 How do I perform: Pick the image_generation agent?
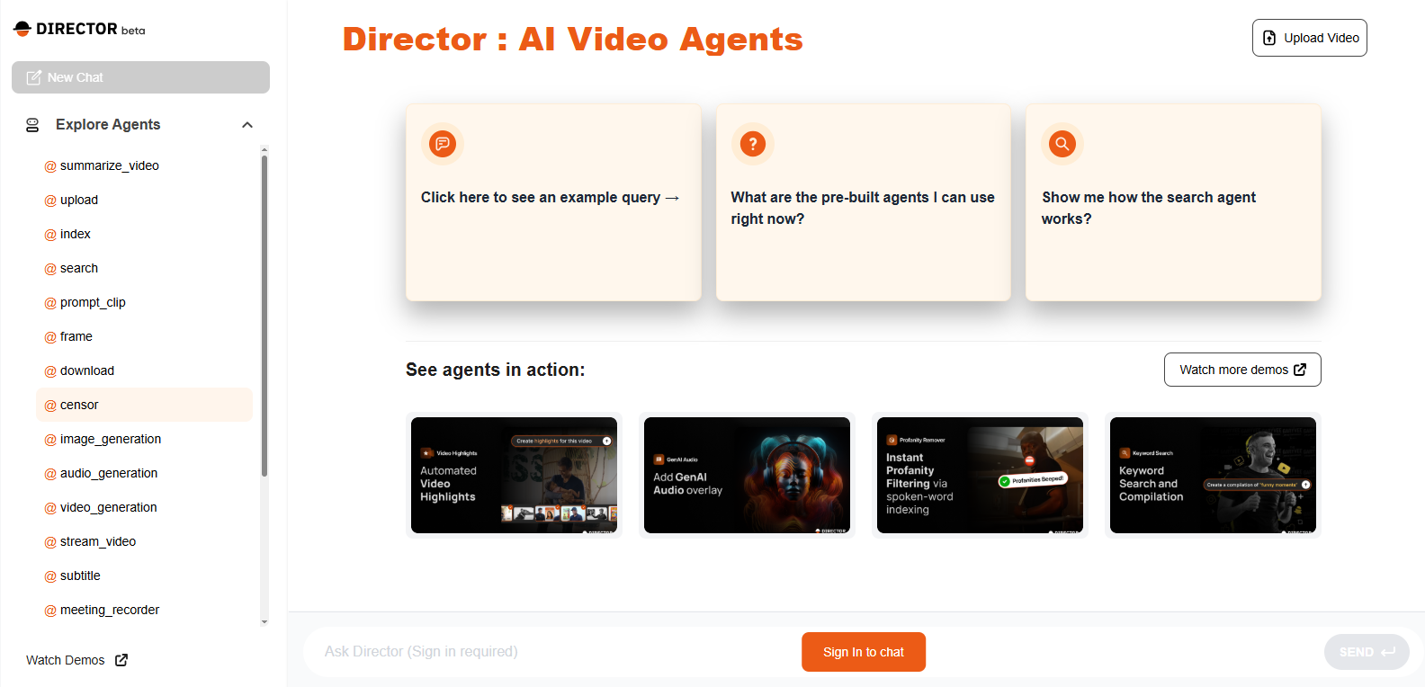144,439
